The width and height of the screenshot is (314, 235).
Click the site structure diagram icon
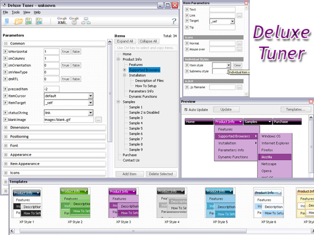[86, 21]
